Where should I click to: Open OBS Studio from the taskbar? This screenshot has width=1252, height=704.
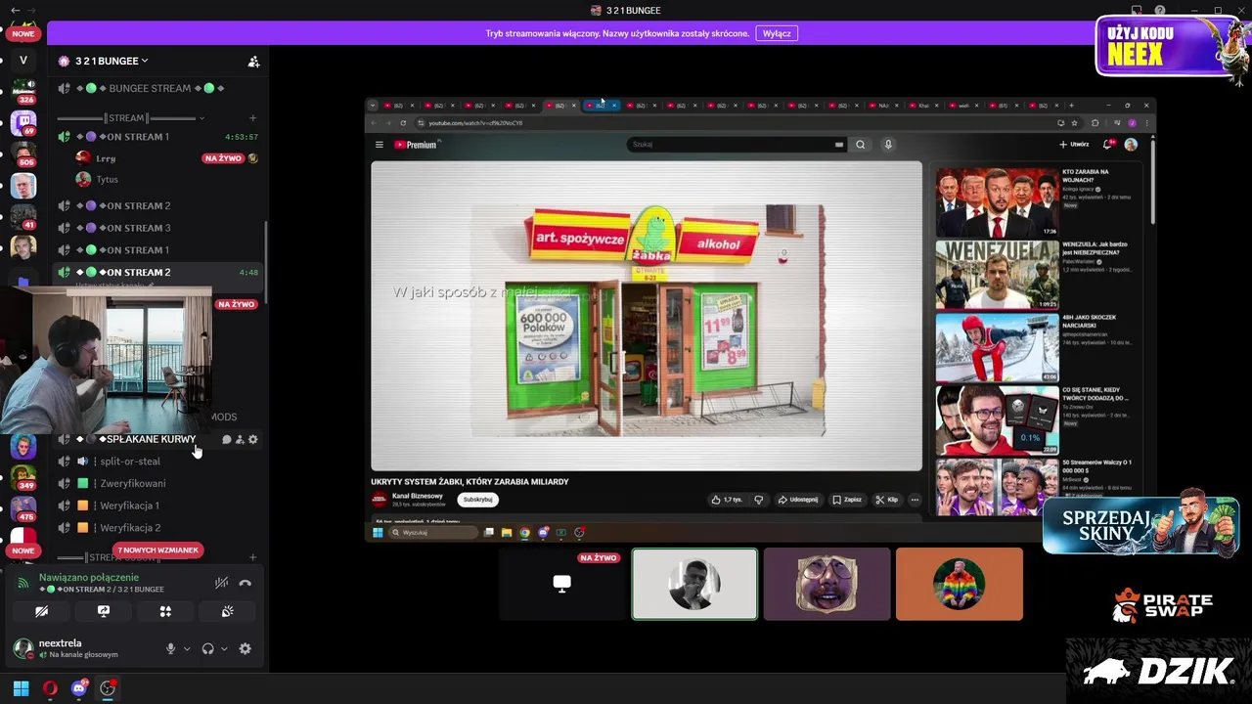pos(108,688)
